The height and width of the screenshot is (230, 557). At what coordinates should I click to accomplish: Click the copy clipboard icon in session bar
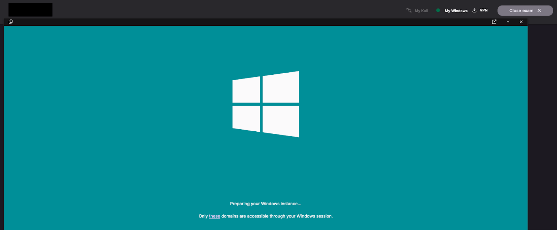click(x=10, y=22)
